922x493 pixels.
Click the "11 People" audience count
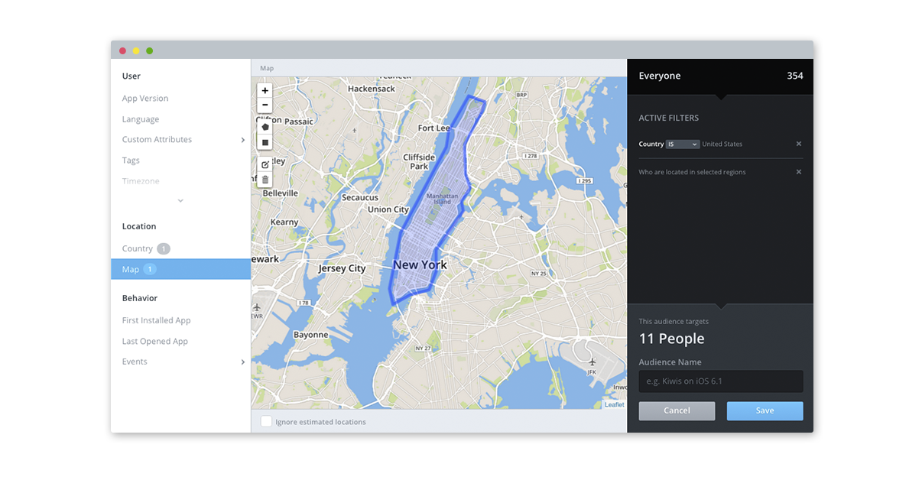tap(672, 339)
